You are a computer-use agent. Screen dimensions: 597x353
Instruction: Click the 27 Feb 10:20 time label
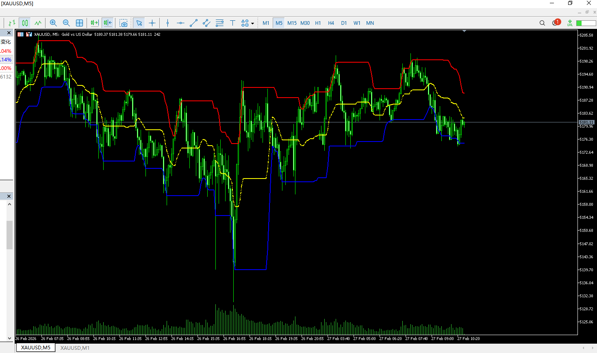coord(469,339)
